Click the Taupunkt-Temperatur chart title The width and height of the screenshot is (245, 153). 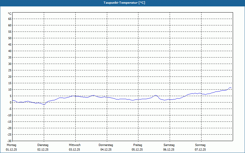124,3
